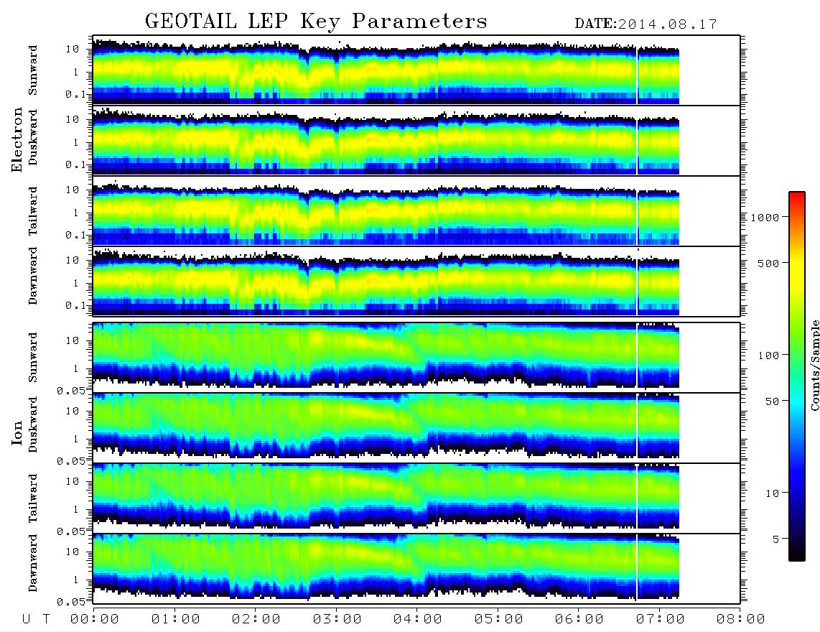
Task: Click the 01:00 time tick label
Action: tap(176, 620)
